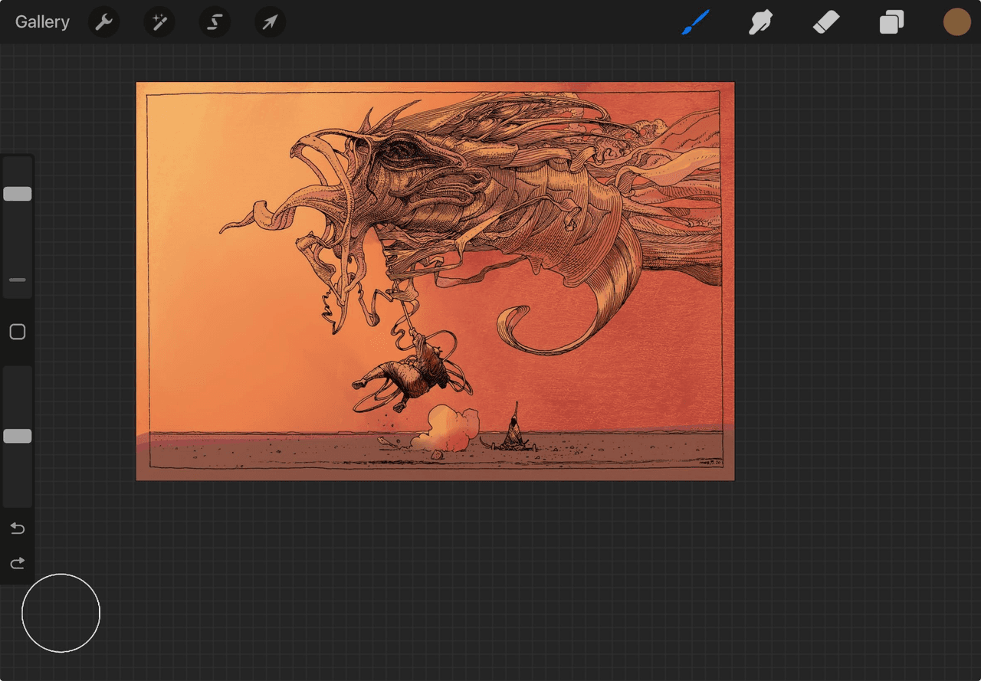Open the Actions wrench menu
The image size is (981, 681).
point(103,22)
